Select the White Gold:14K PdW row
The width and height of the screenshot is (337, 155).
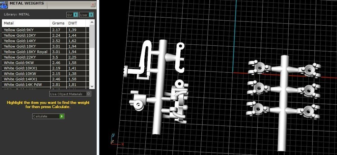tap(45, 85)
